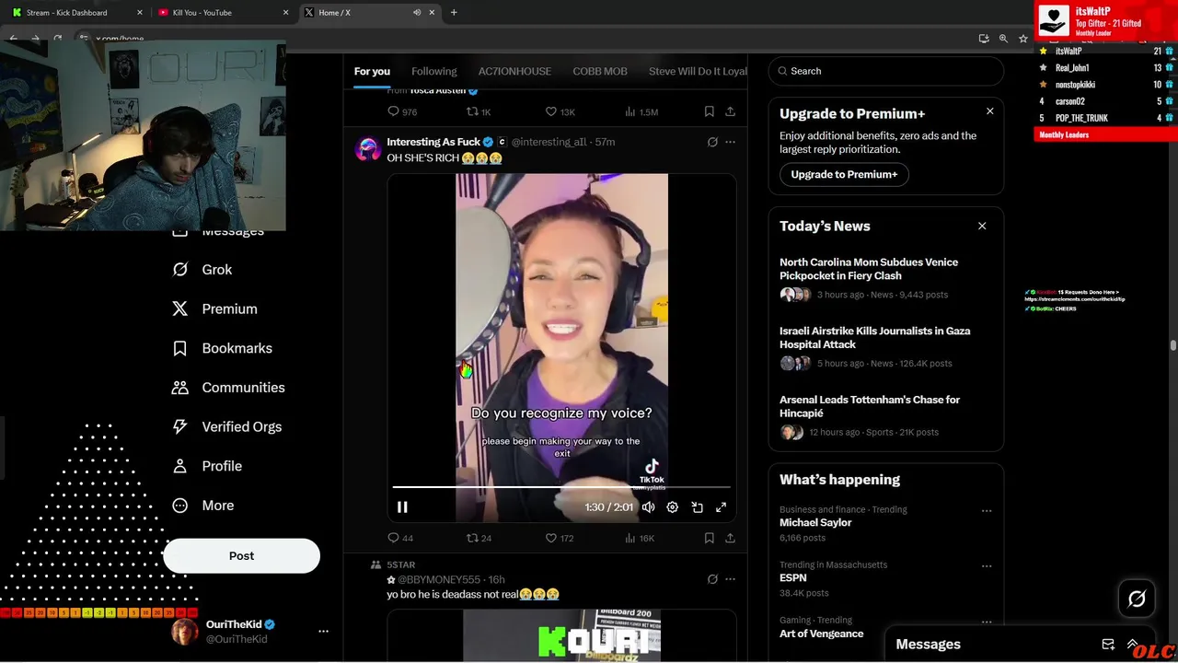1178x663 pixels.
Task: Open OuriTheKid account options menu
Action: pyautogui.click(x=323, y=632)
